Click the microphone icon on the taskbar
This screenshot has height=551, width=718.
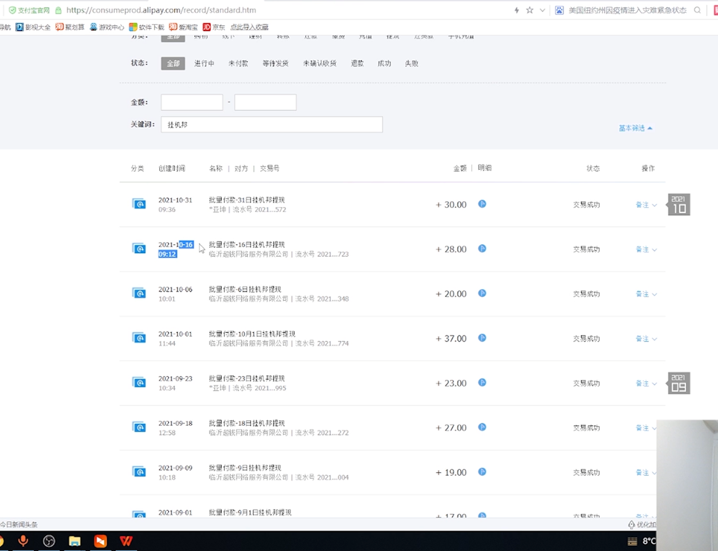23,541
